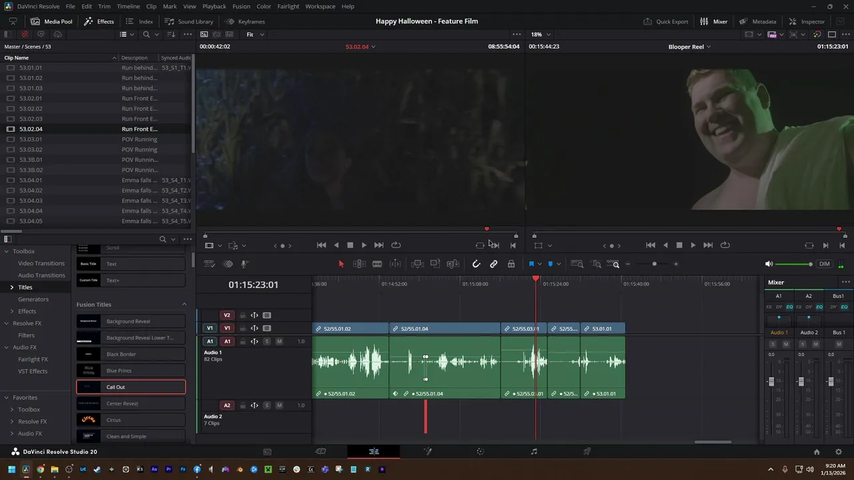Adjust the timeline zoom slider
This screenshot has height=480, width=854.
(654, 264)
